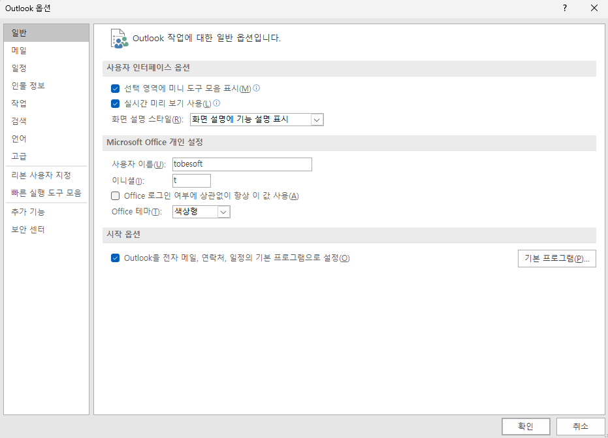The image size is (608, 438).
Task: Click the 이니셜 input field
Action: point(191,180)
